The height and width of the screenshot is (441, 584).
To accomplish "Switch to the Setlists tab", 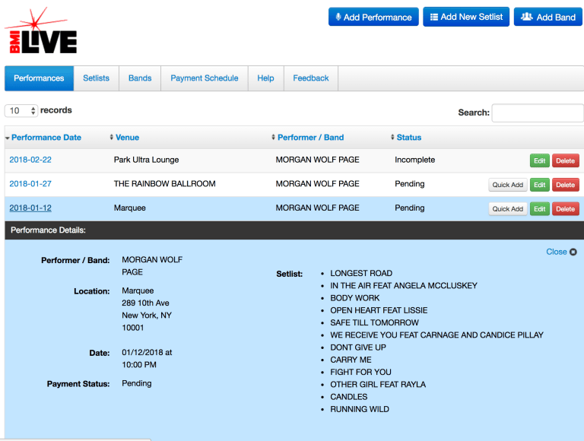I will pos(96,78).
